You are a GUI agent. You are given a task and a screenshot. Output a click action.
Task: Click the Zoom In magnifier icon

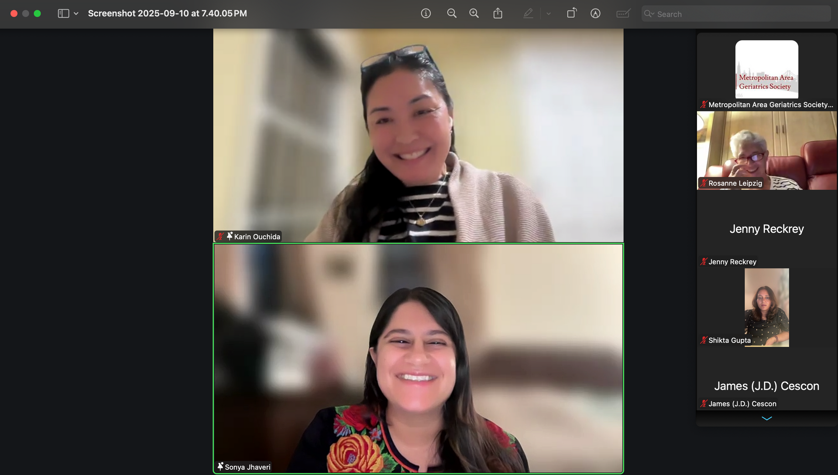[474, 14]
